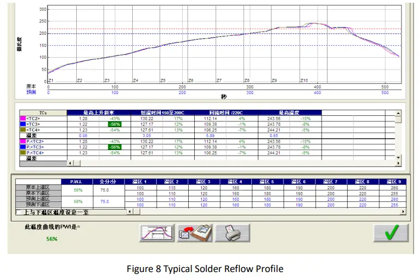Click the 温区 3 column header
The image size is (420, 278).
tap(204, 182)
